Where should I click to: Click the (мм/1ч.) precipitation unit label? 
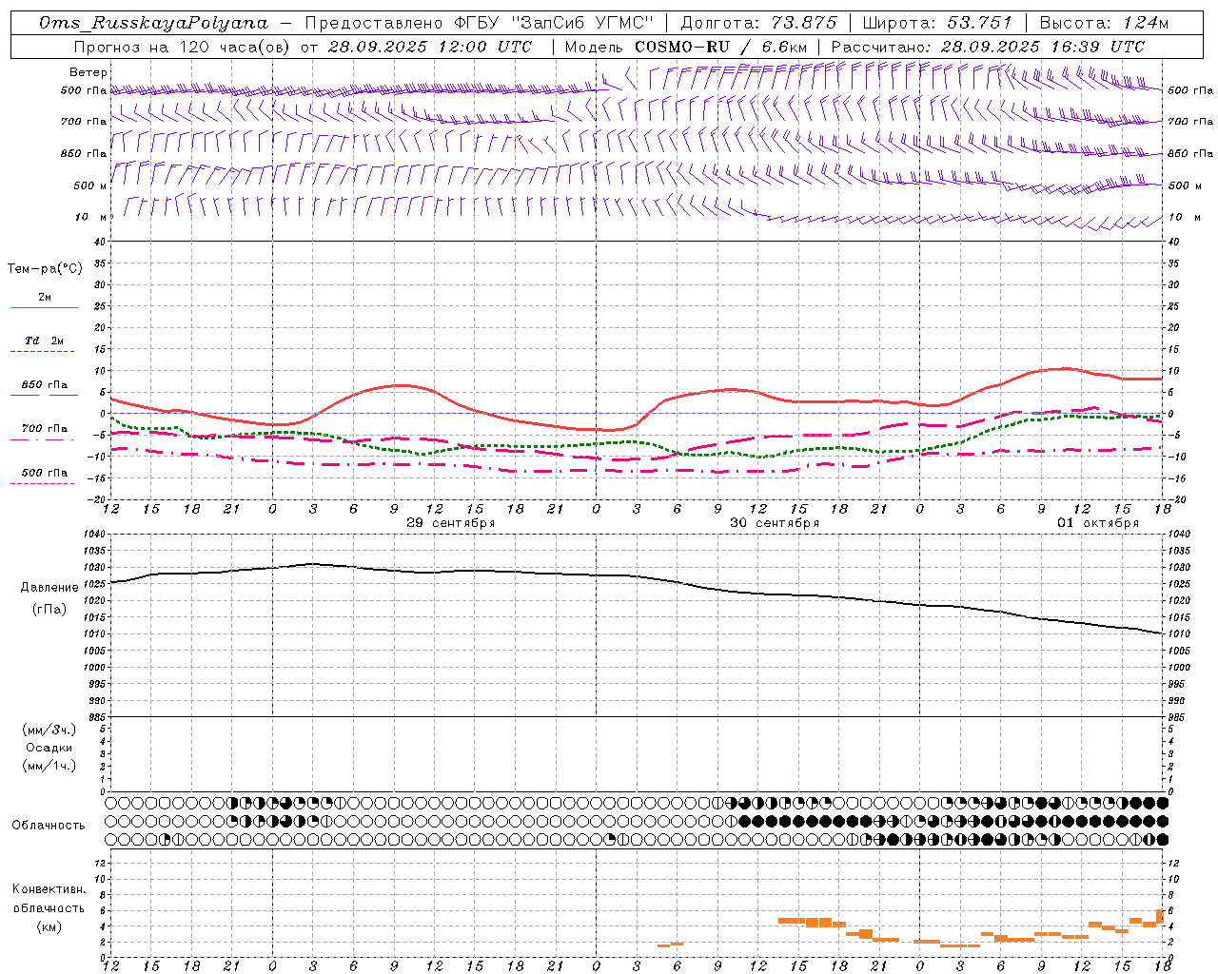coord(49,766)
